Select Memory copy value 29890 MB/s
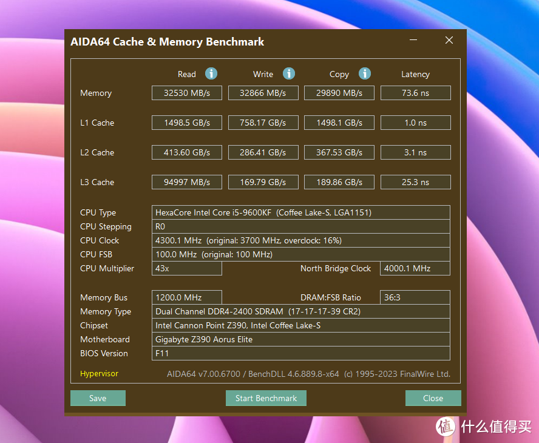The width and height of the screenshot is (539, 443). (339, 93)
